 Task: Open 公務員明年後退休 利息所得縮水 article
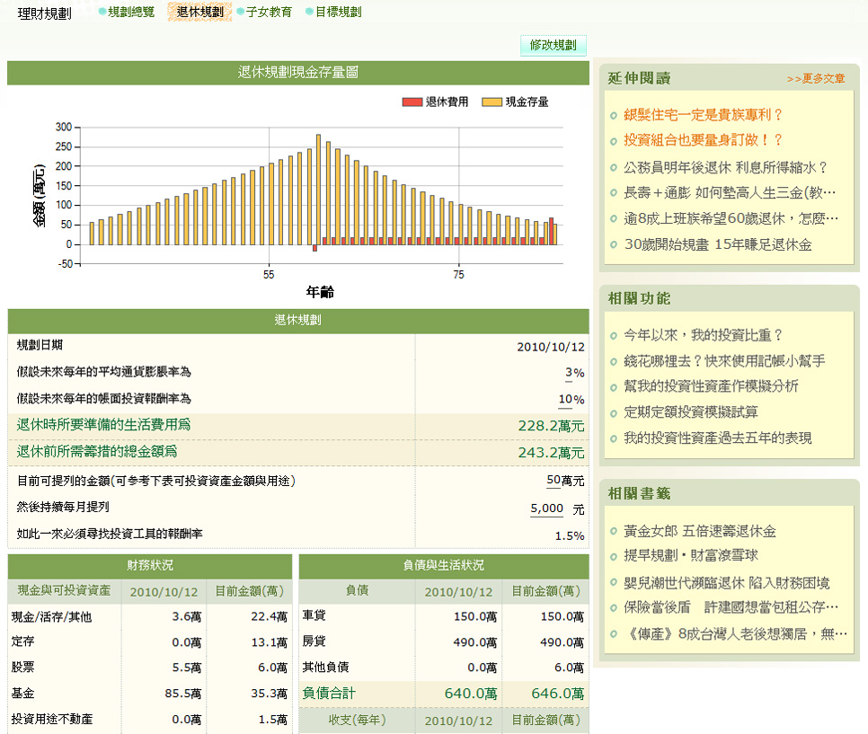pos(724,167)
